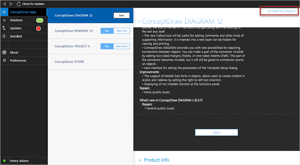Click the Preferences gear icon
The height and width of the screenshot is (165, 300).
tap(4, 60)
